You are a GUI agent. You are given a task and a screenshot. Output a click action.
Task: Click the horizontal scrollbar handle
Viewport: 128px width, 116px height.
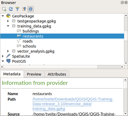(51, 67)
